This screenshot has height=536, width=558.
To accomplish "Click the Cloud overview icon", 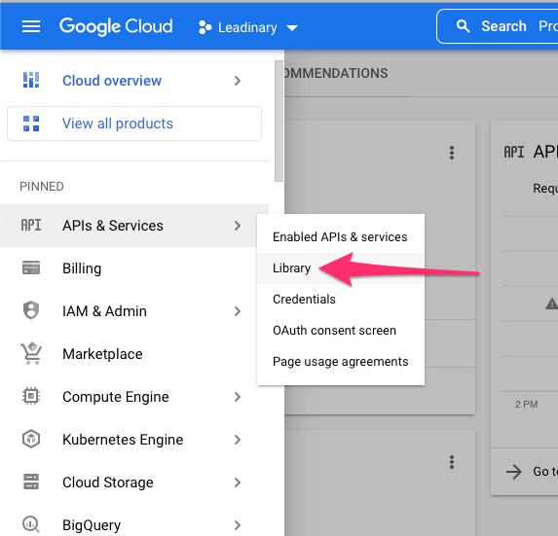I will point(31,80).
